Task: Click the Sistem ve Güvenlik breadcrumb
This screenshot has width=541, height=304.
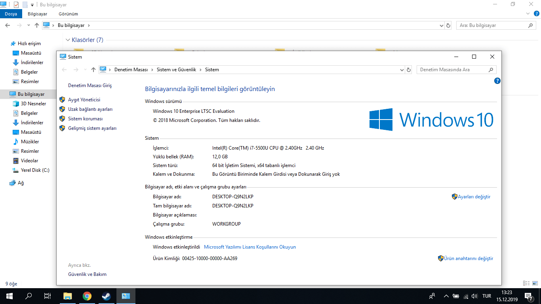Action: pyautogui.click(x=177, y=70)
